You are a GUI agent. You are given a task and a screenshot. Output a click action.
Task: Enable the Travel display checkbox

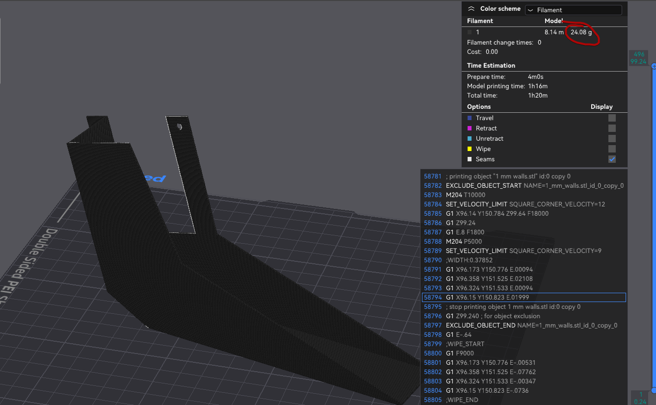click(x=612, y=118)
